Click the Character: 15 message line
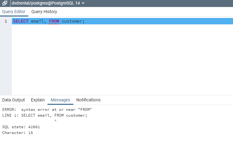This screenshot has height=144, width=233. pyautogui.click(x=17, y=133)
